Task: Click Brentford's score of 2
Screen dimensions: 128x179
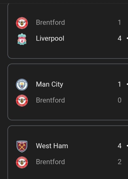Action: 120,162
